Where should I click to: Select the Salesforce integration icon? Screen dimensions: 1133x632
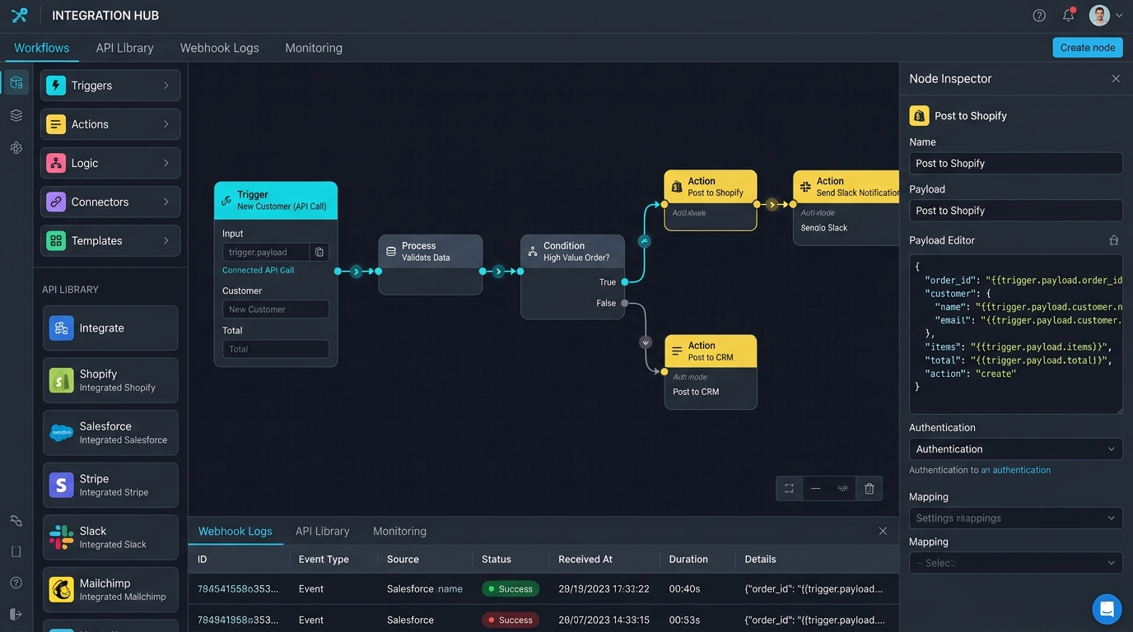point(61,433)
